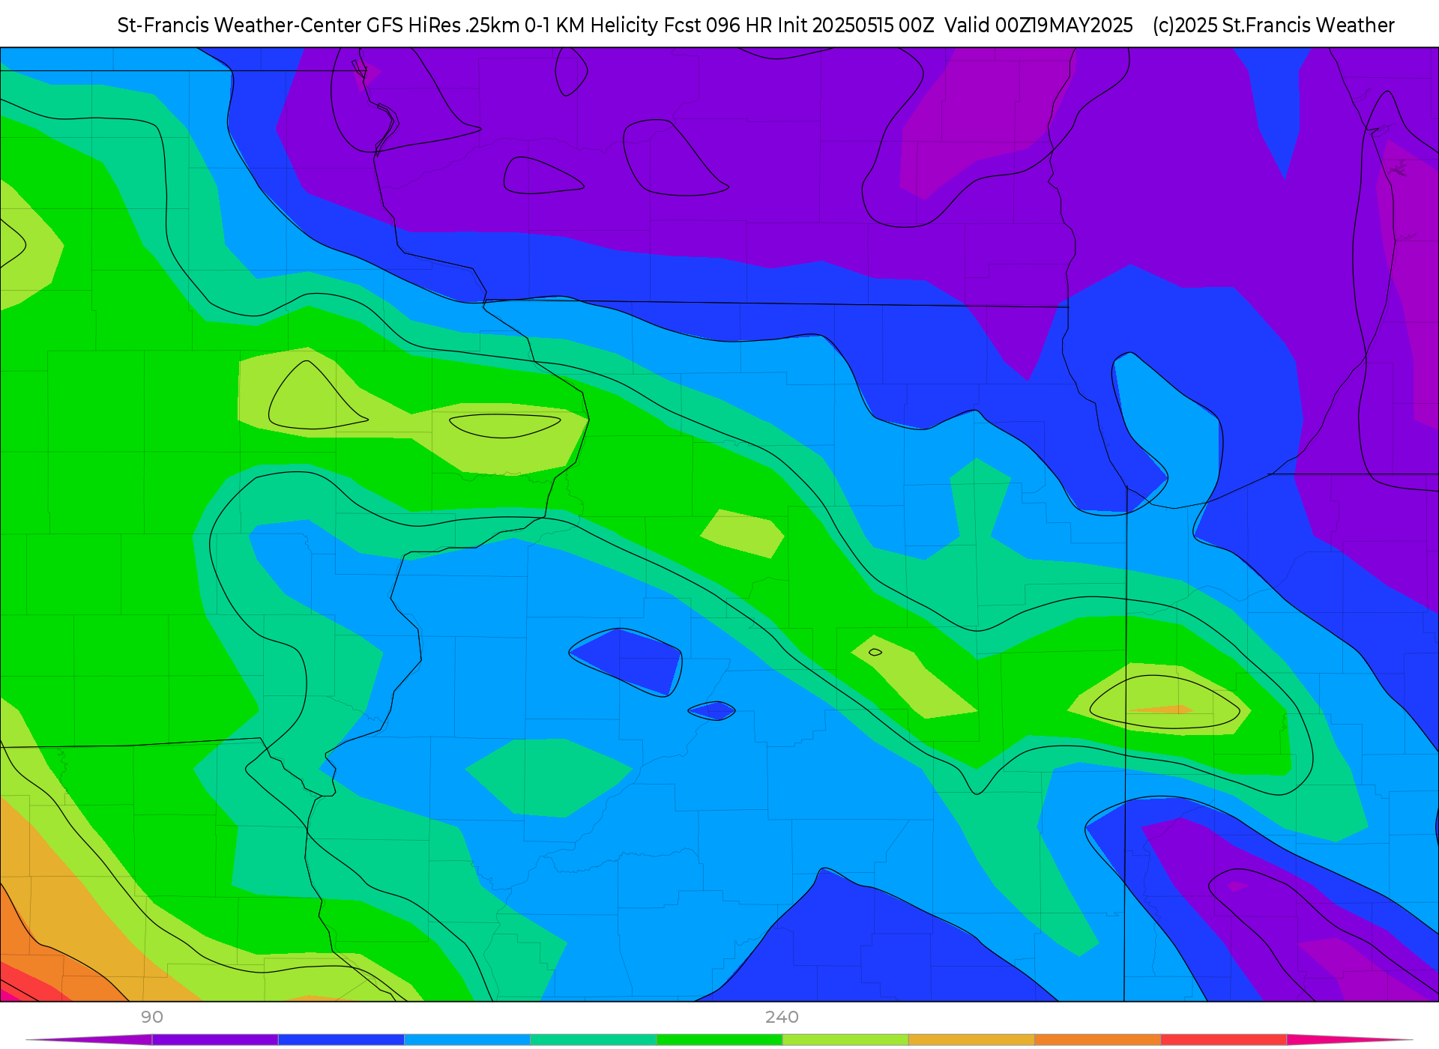Click the dark blue legend color segment
The image size is (1439, 1049).
341,1040
